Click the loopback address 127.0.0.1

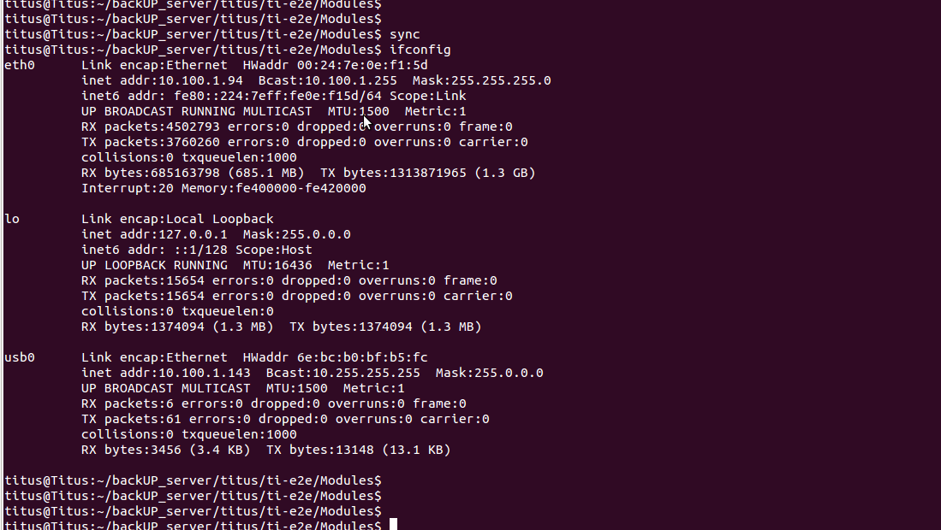point(193,235)
